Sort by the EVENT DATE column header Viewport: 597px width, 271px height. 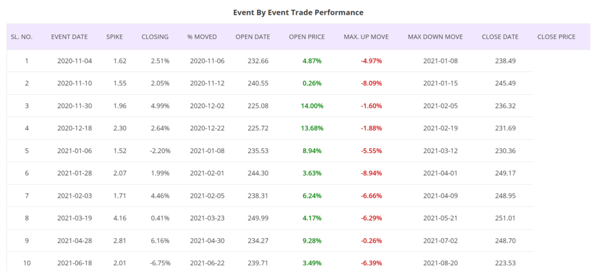[69, 37]
